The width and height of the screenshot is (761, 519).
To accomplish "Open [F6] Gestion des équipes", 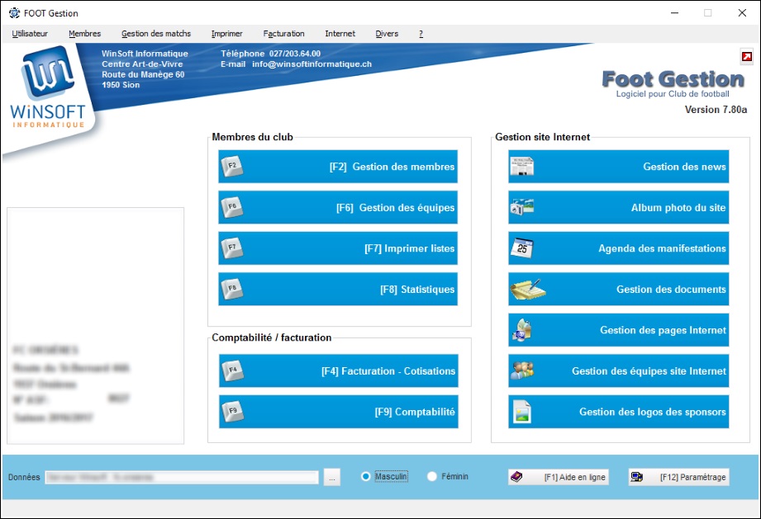I will pyautogui.click(x=338, y=207).
